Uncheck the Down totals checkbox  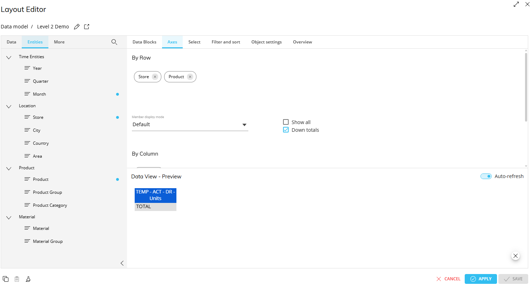pyautogui.click(x=286, y=130)
